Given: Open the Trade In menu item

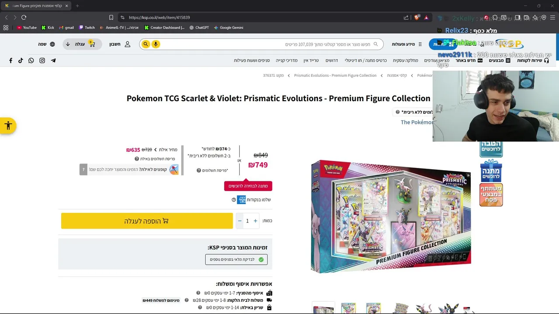Looking at the screenshot, I should pyautogui.click(x=311, y=61).
